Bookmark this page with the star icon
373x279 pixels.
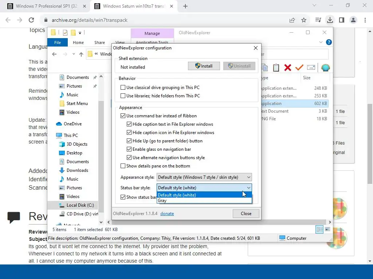[304, 20]
